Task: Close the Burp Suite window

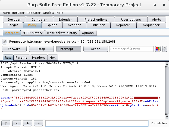Action: pyautogui.click(x=164, y=5)
